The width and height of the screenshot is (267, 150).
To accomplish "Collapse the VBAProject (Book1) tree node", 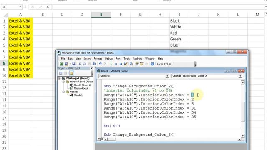I will coord(59,78).
